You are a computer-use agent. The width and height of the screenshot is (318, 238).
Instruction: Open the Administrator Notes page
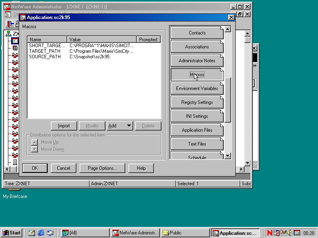pos(197,61)
